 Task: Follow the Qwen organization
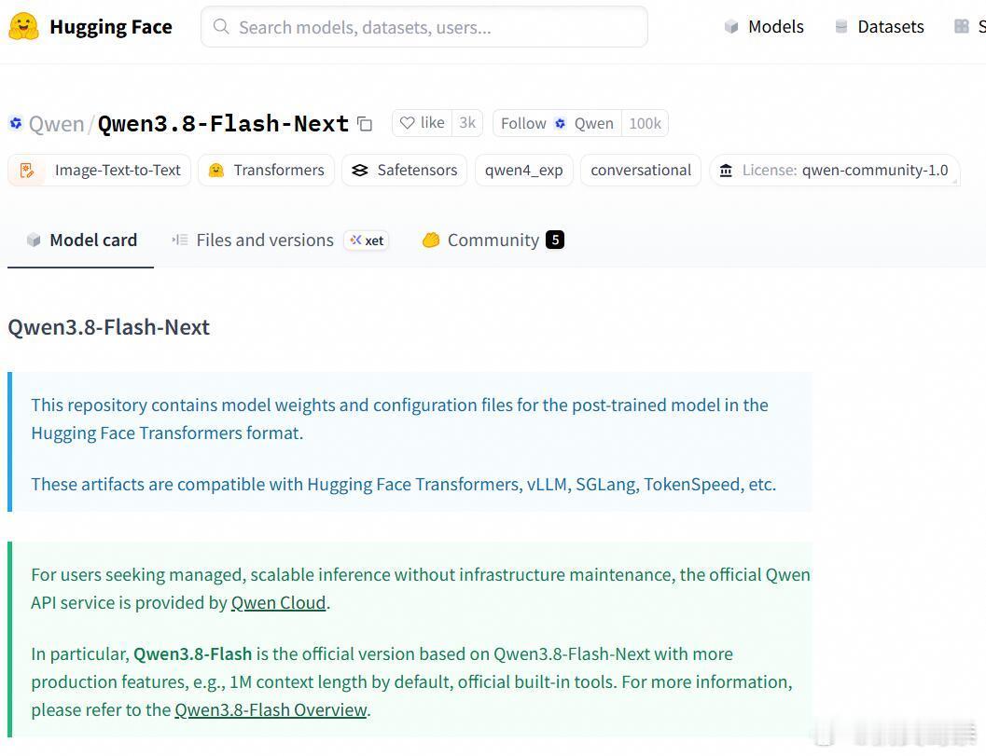(557, 123)
